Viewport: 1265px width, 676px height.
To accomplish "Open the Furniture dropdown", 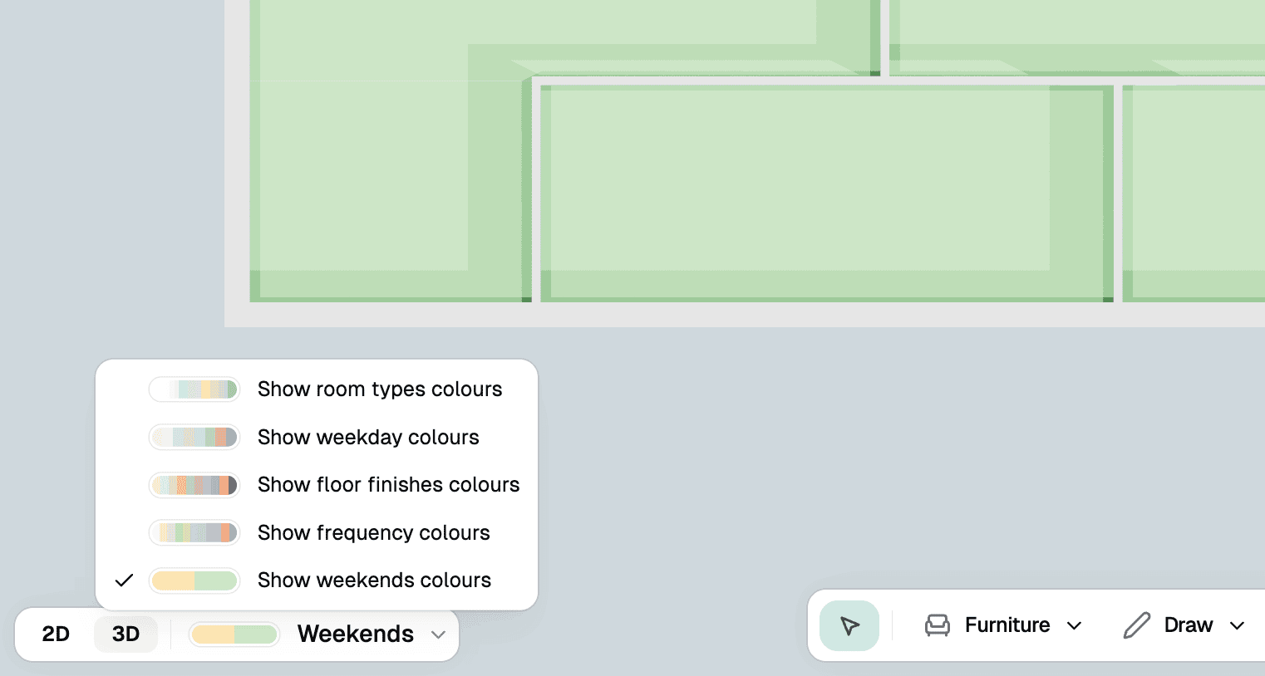I will pyautogui.click(x=1003, y=625).
